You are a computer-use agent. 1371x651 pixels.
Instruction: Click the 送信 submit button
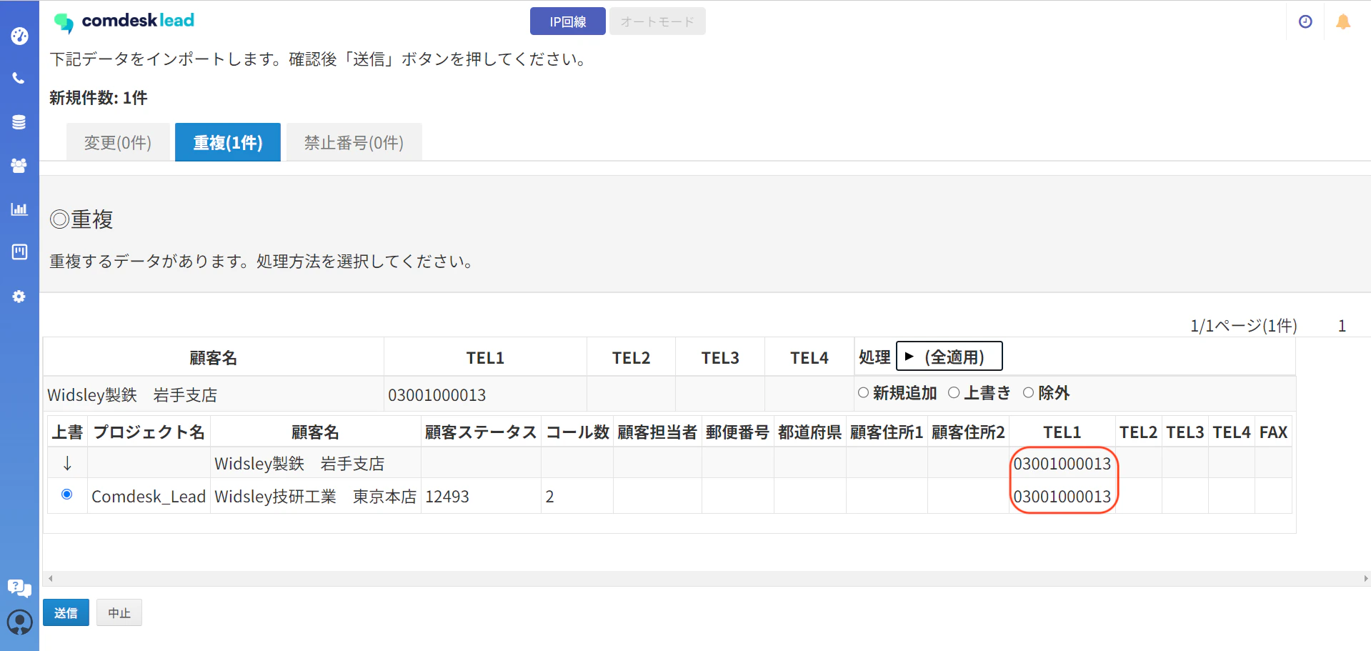click(66, 612)
